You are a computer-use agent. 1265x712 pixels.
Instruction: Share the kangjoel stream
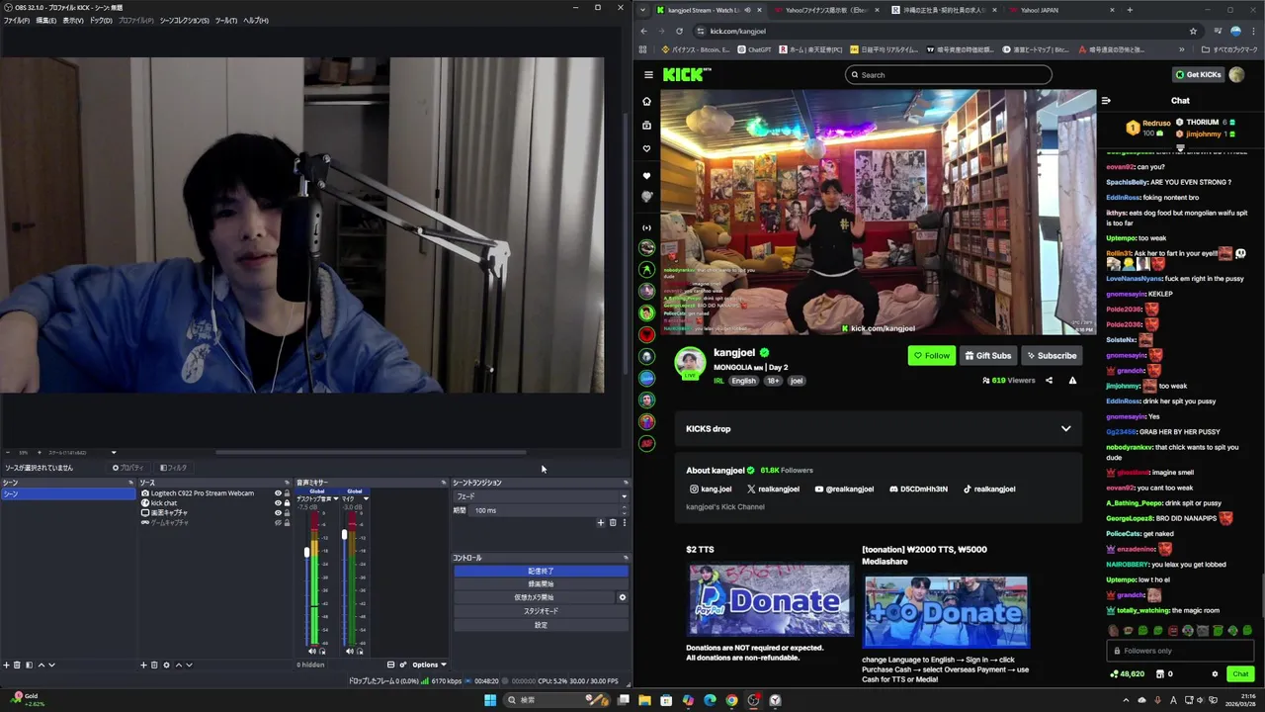pyautogui.click(x=1050, y=380)
